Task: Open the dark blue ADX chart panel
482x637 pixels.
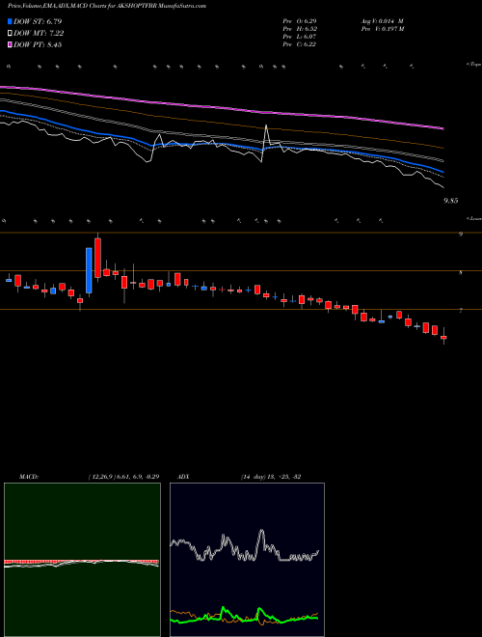Action: [x=247, y=560]
